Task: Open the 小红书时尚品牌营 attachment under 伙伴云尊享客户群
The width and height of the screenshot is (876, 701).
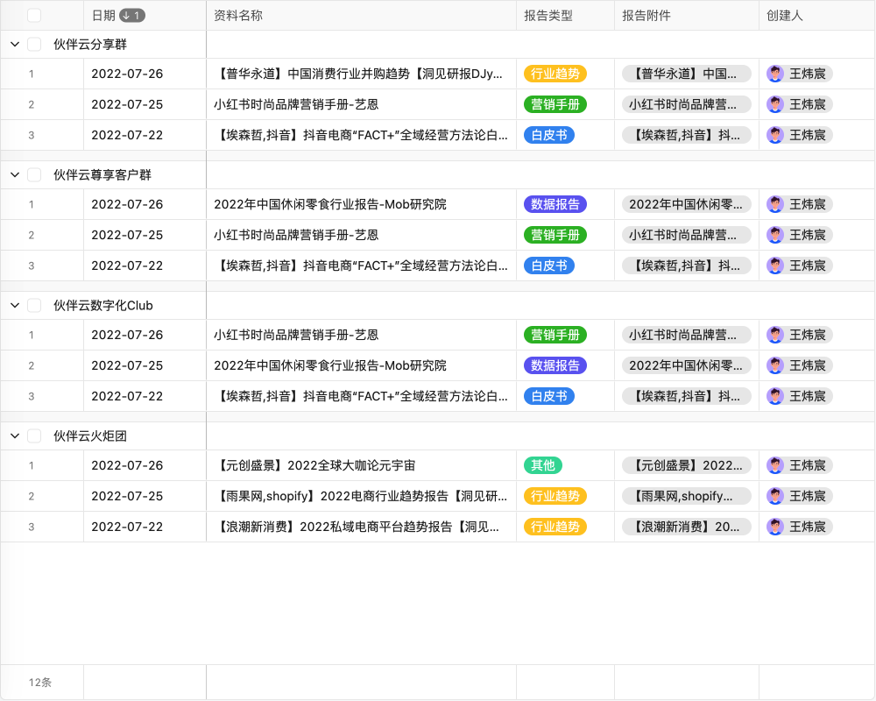Action: (685, 235)
